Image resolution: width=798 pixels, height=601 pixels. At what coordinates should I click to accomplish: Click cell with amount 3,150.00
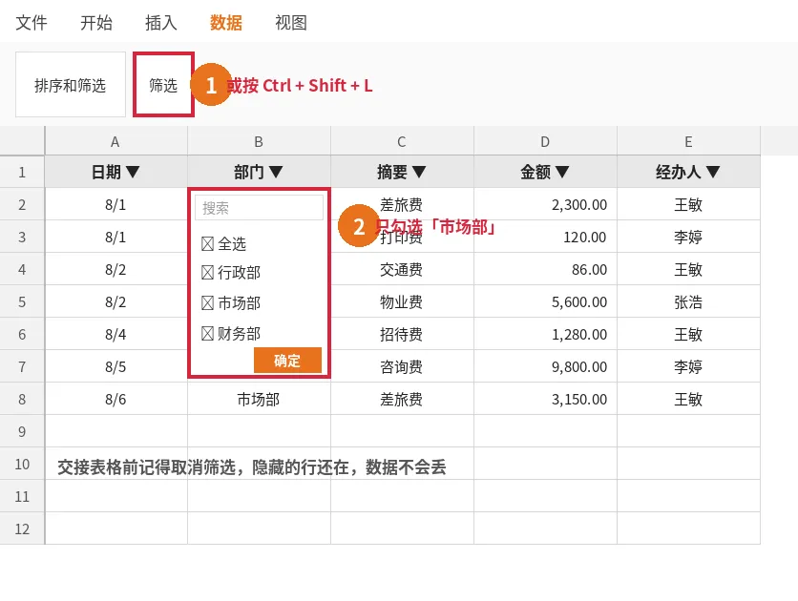[545, 399]
